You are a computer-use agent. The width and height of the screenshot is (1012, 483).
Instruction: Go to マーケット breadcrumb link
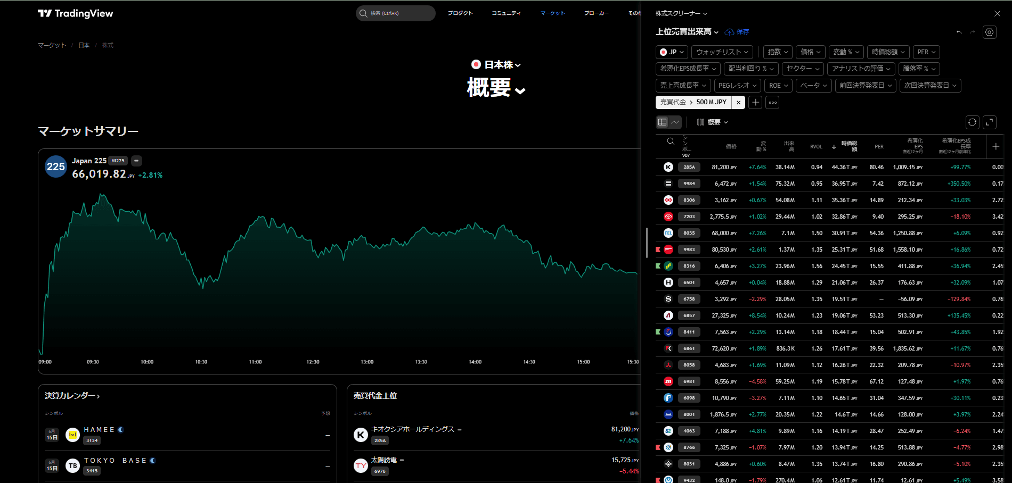[x=52, y=45]
